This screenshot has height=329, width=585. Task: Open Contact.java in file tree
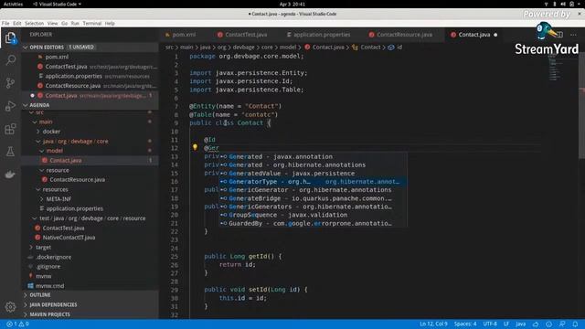pyautogui.click(x=66, y=161)
